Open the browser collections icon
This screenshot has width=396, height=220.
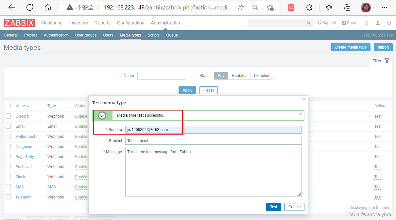tap(347, 7)
